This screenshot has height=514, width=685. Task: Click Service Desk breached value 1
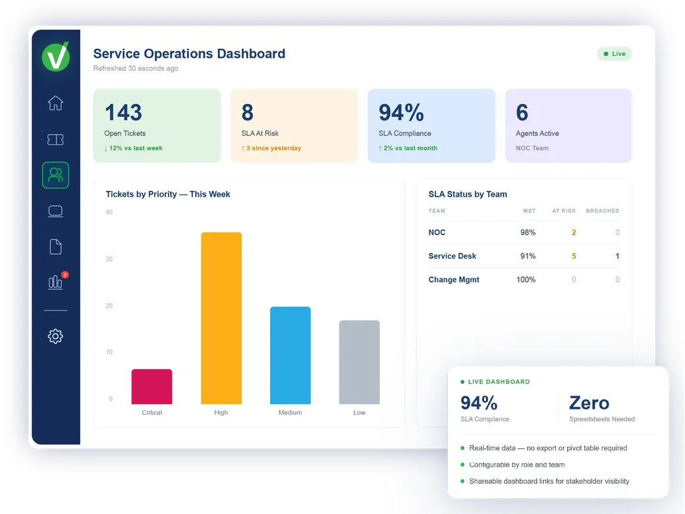[x=617, y=256]
